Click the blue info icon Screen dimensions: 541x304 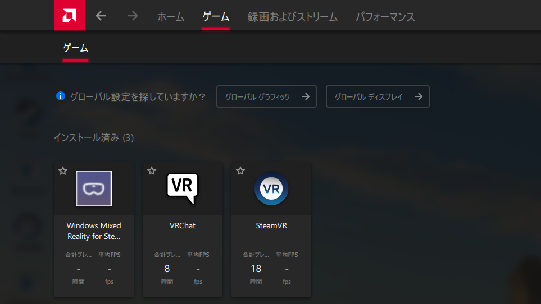coord(60,96)
